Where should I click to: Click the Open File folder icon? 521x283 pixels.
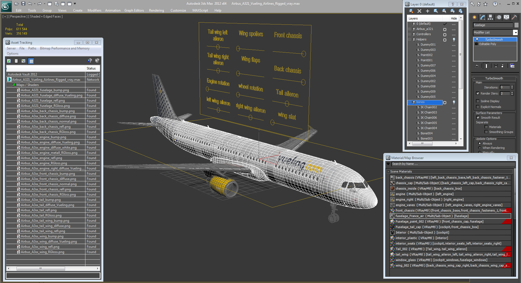click(x=16, y=4)
